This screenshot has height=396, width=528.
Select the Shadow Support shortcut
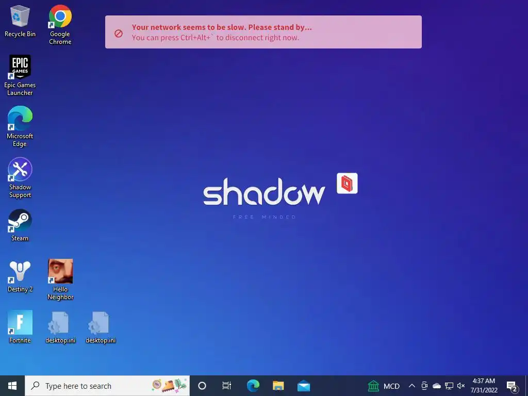(x=20, y=177)
